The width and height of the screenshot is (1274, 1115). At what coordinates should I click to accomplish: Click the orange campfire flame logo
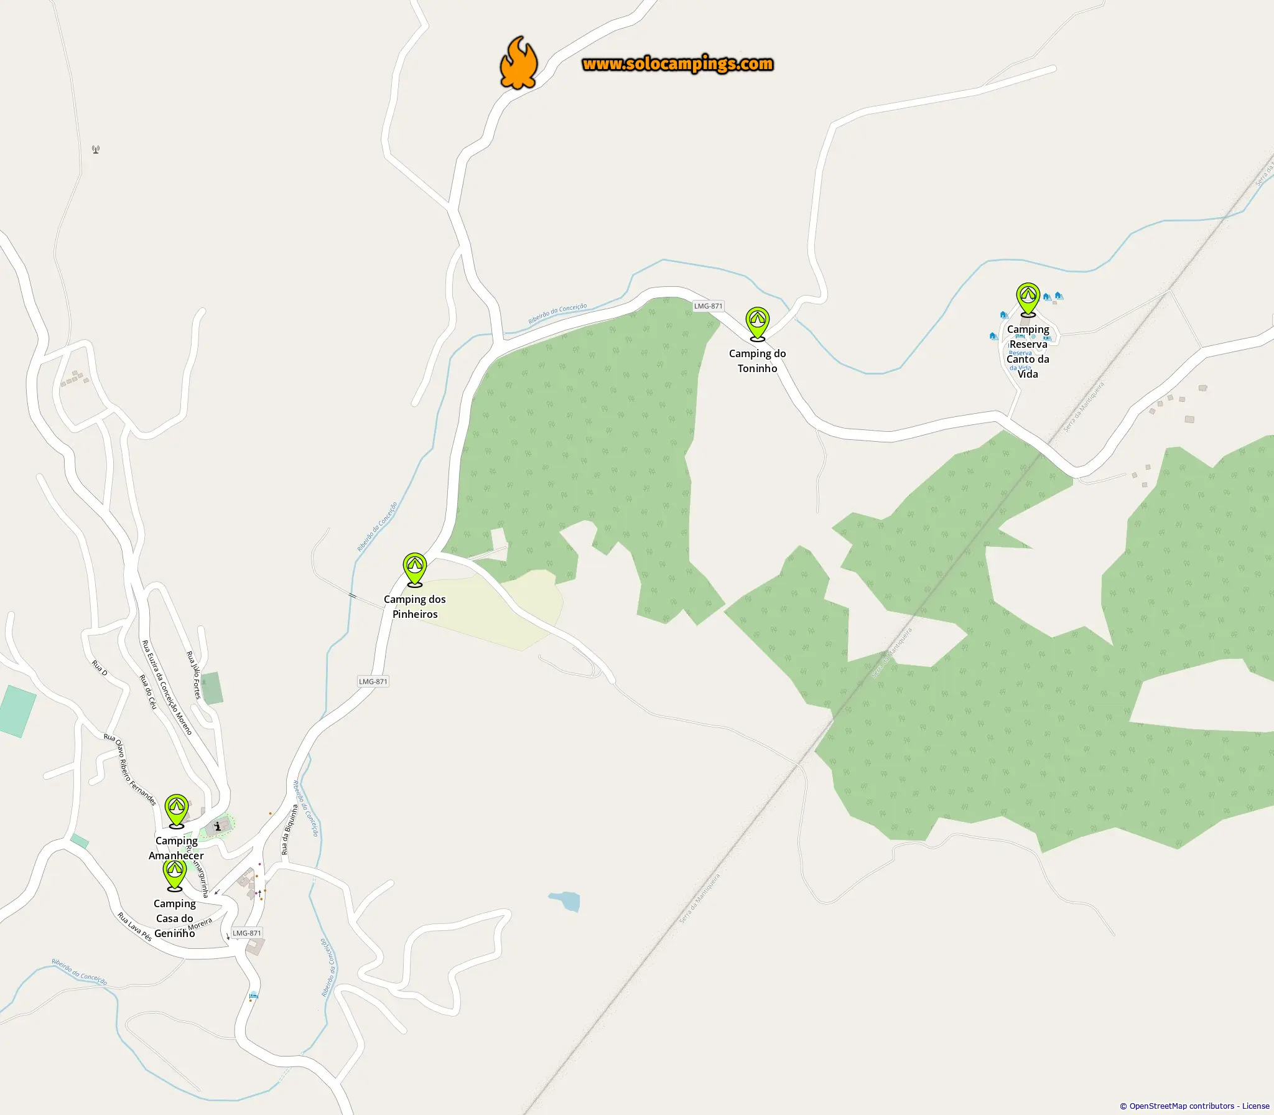(518, 63)
